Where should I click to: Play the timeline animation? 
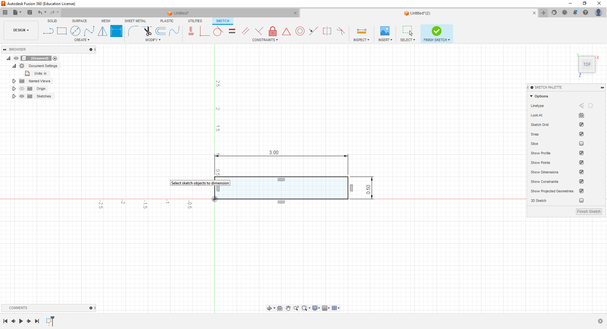tap(21, 321)
